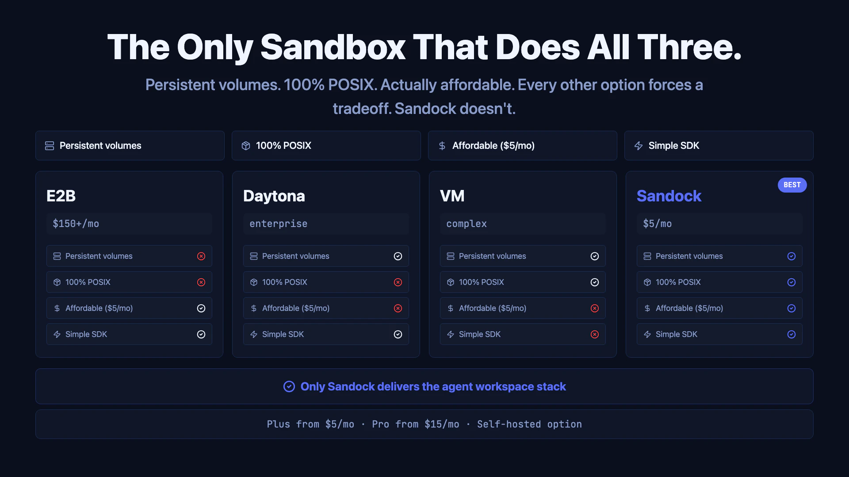Click the server icon beside Persistent volumes chip
The width and height of the screenshot is (849, 477).
point(50,145)
